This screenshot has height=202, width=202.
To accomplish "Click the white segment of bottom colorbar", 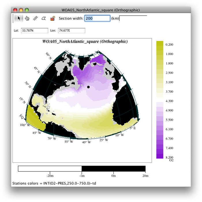I will (x=50, y=169).
